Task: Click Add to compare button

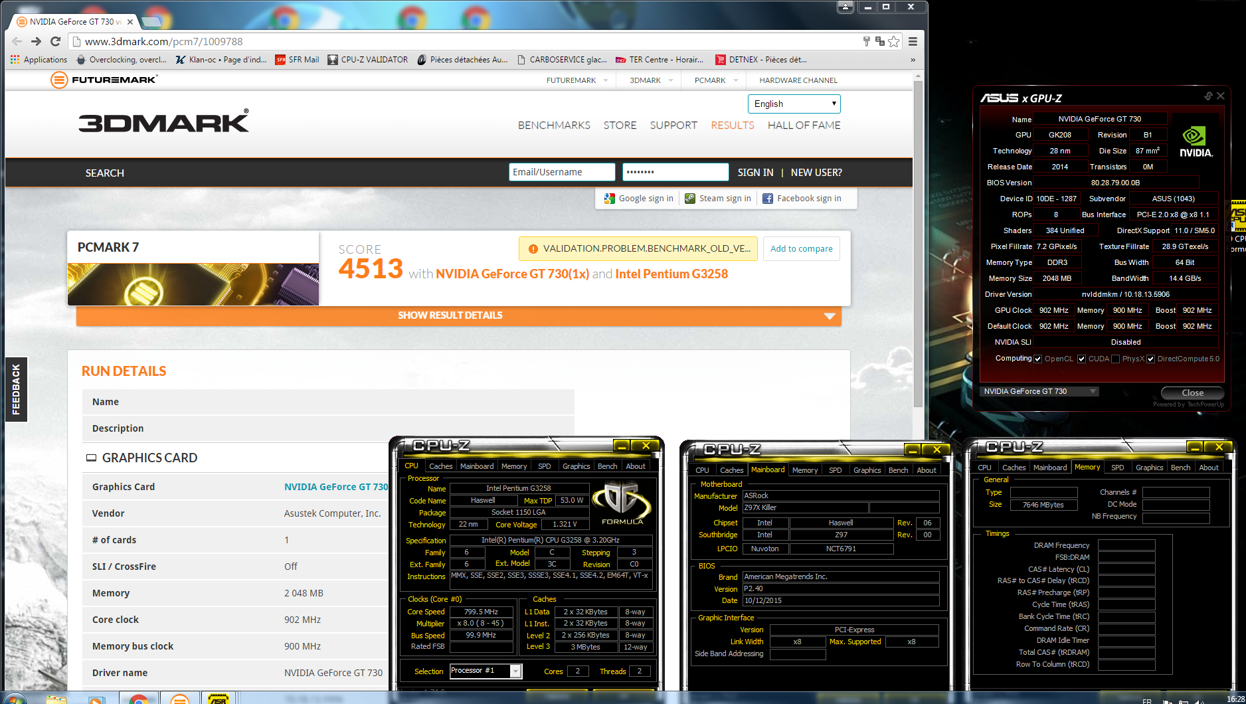Action: tap(801, 248)
